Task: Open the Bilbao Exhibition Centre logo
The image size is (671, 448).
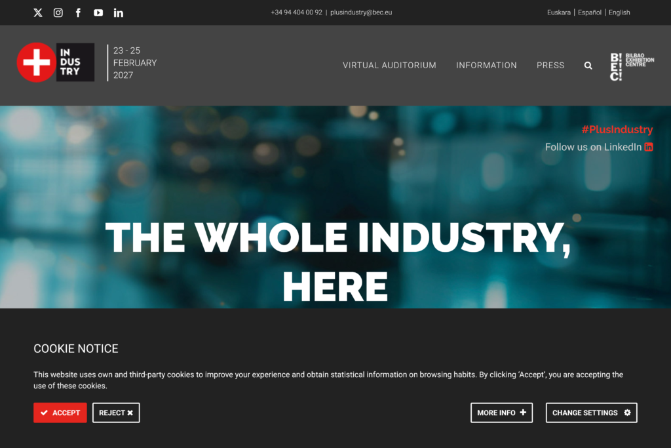Action: pos(632,66)
